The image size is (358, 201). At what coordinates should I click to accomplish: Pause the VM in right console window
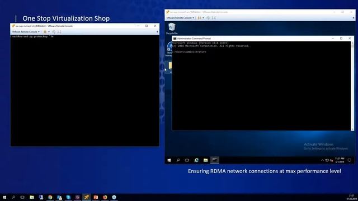click(x=199, y=18)
